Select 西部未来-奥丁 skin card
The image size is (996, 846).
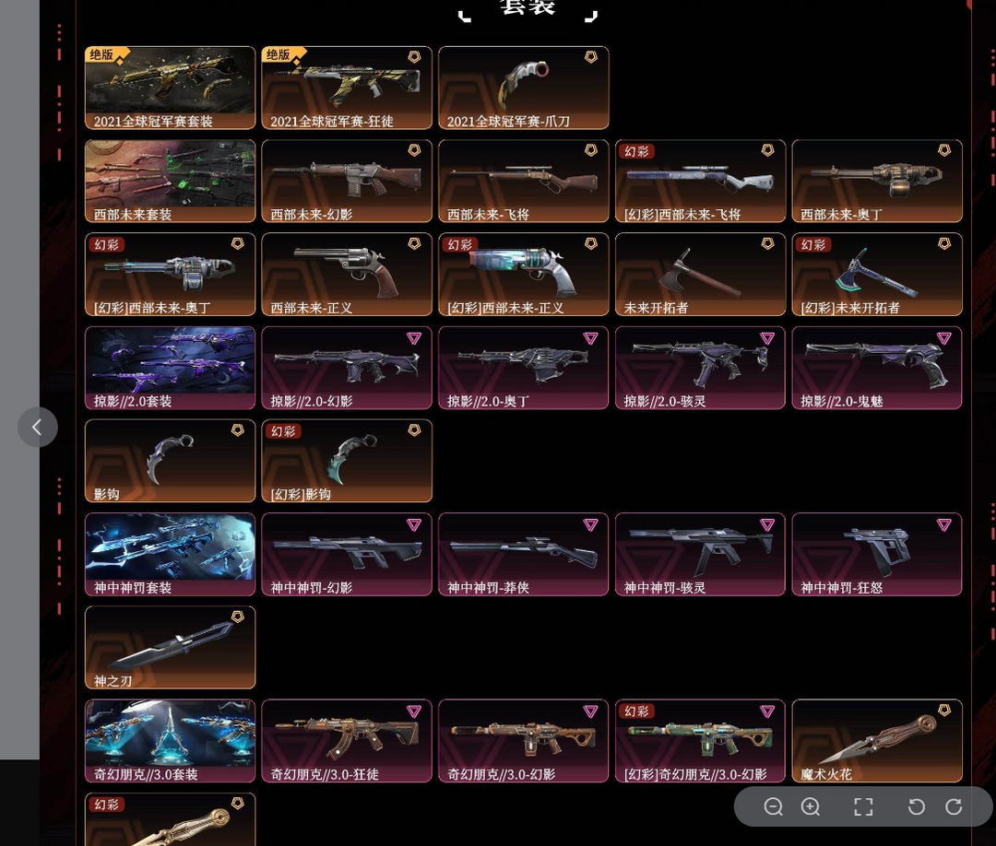(x=877, y=181)
